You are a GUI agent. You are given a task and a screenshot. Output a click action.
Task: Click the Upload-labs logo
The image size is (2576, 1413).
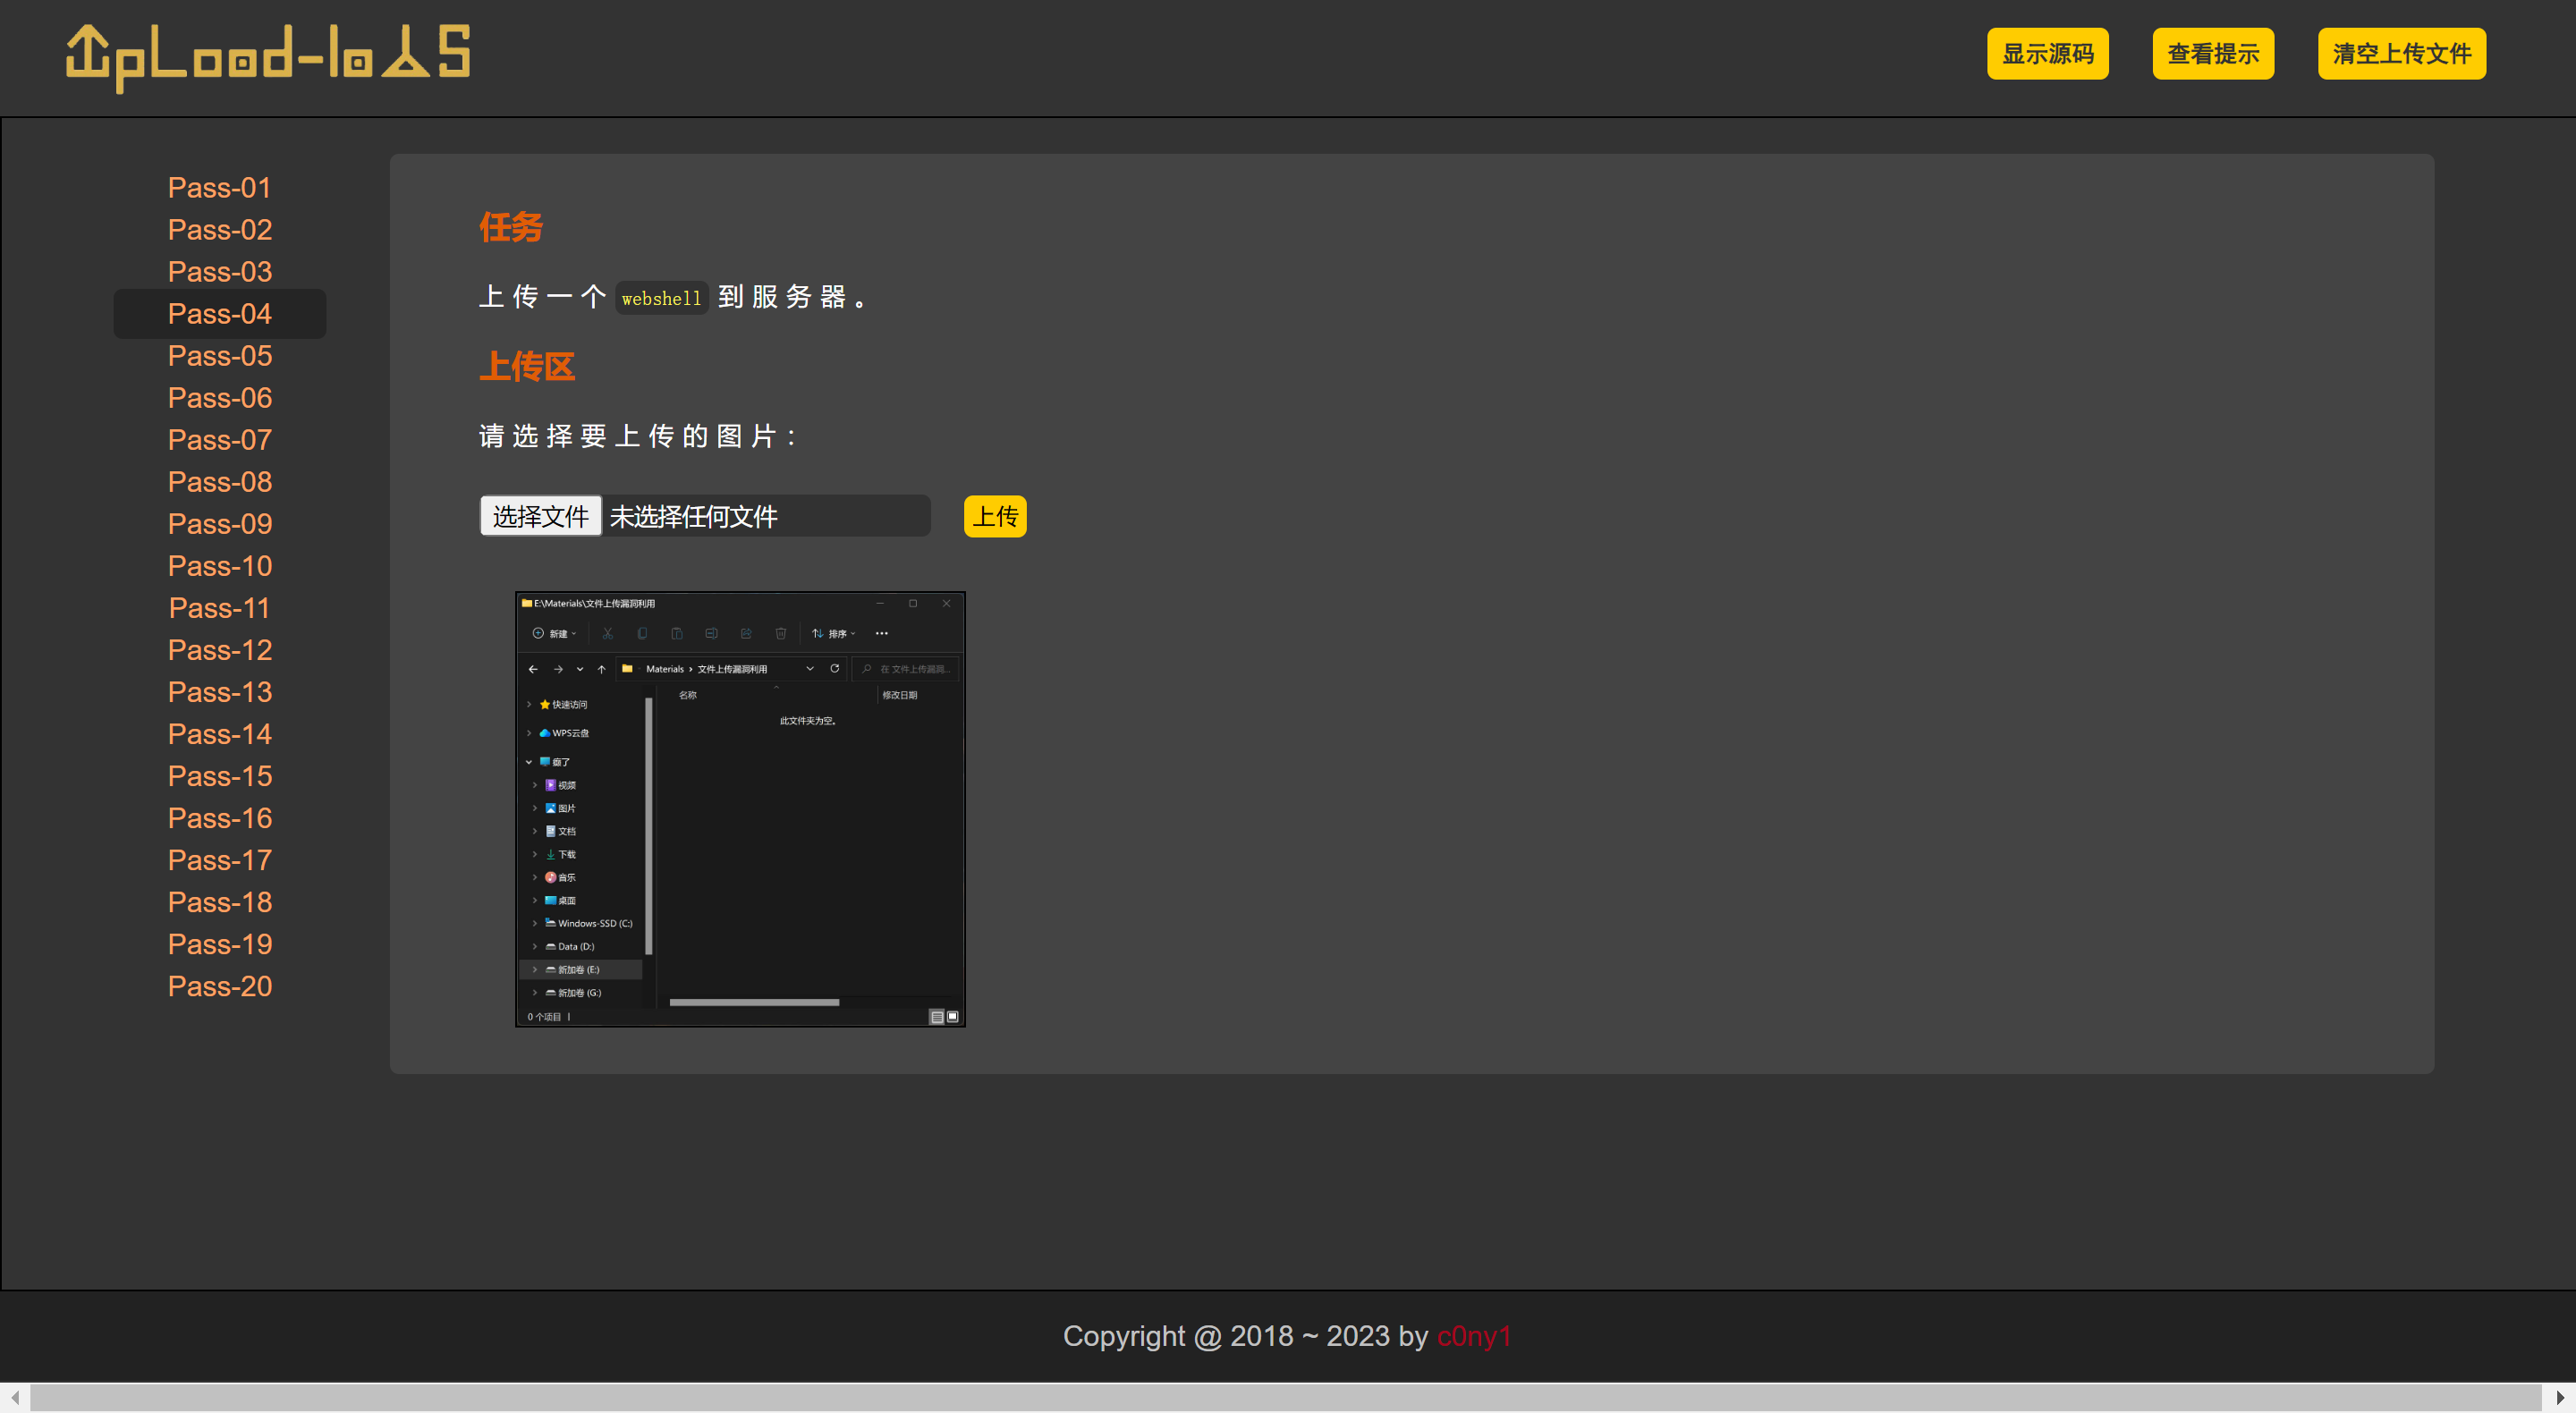coord(268,57)
